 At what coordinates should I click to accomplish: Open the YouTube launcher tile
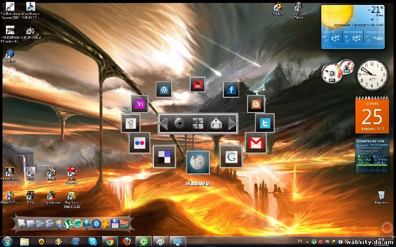198,84
